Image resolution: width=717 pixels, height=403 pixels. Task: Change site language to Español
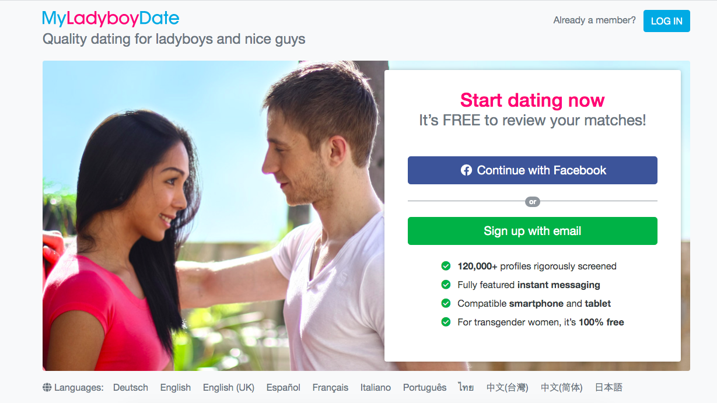[x=284, y=387]
